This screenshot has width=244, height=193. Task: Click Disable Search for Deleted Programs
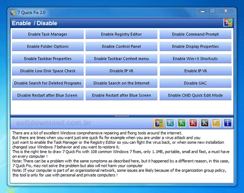48,83
